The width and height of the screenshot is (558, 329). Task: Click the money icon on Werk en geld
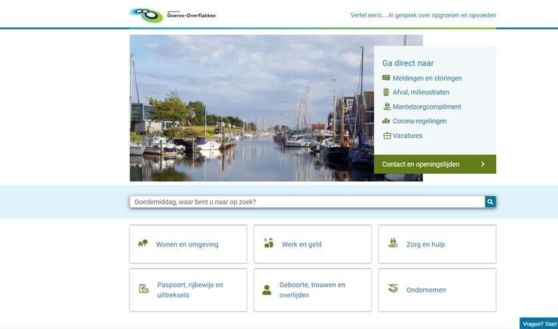pyautogui.click(x=269, y=242)
